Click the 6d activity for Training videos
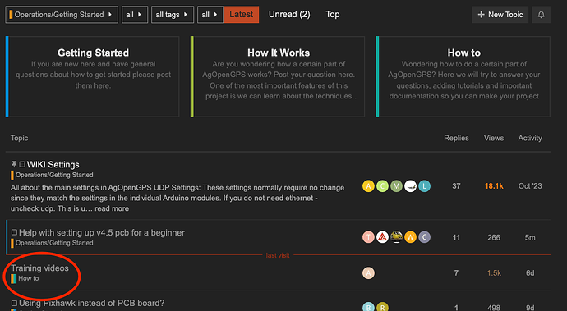The image size is (567, 311). click(x=530, y=272)
